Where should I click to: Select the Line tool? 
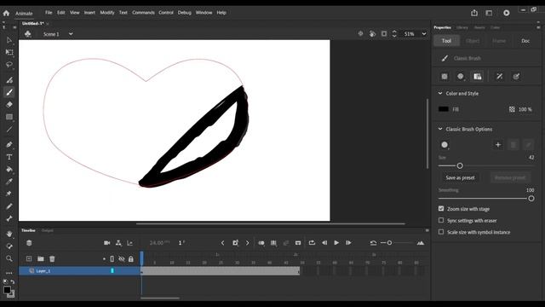[9, 130]
